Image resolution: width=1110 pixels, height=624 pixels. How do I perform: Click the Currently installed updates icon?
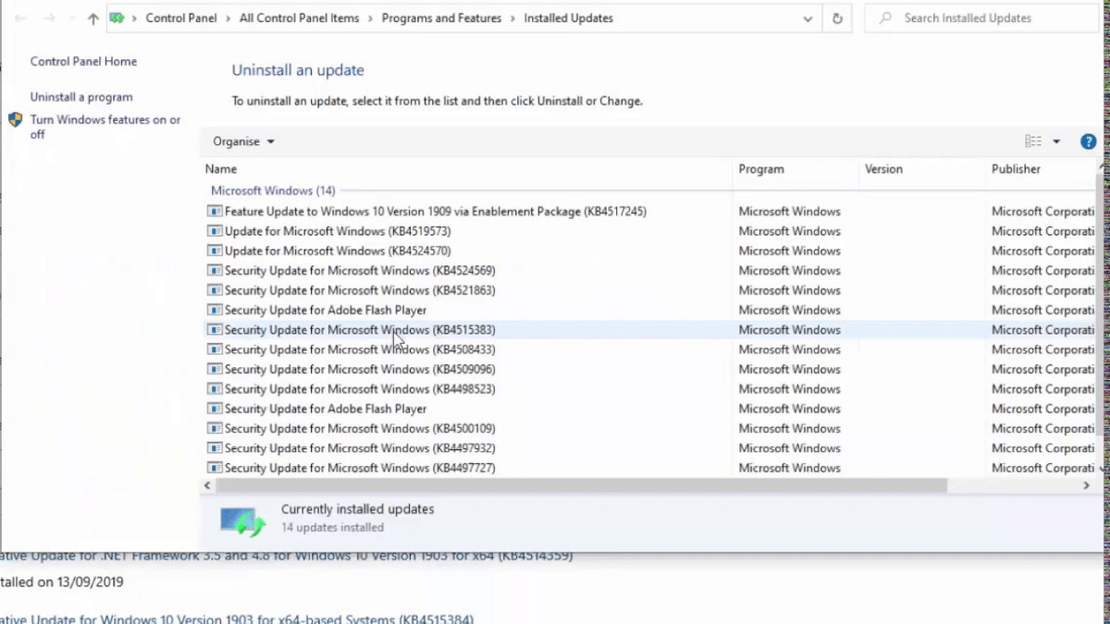coord(243,521)
